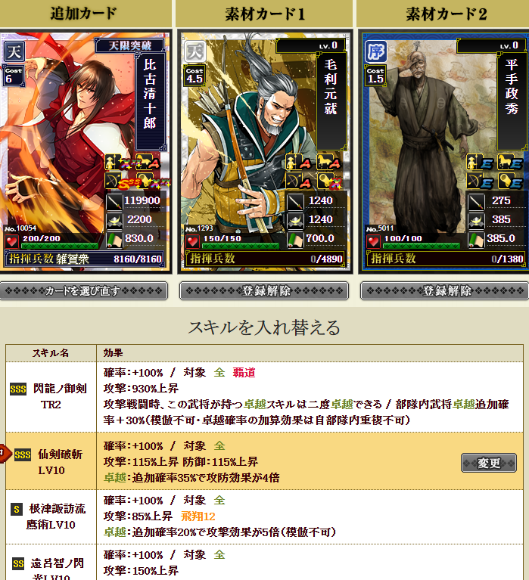Click 登録解除 button under 素材カード2
Screen dimensions: 529x580
pyautogui.click(x=444, y=291)
